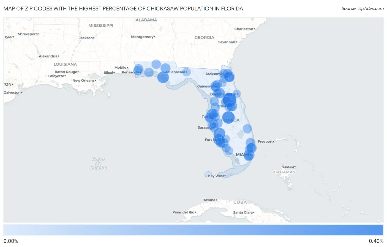Click the GEORGIA state label
Image resolution: width=387 pixels, height=247 pixels.
204,38
